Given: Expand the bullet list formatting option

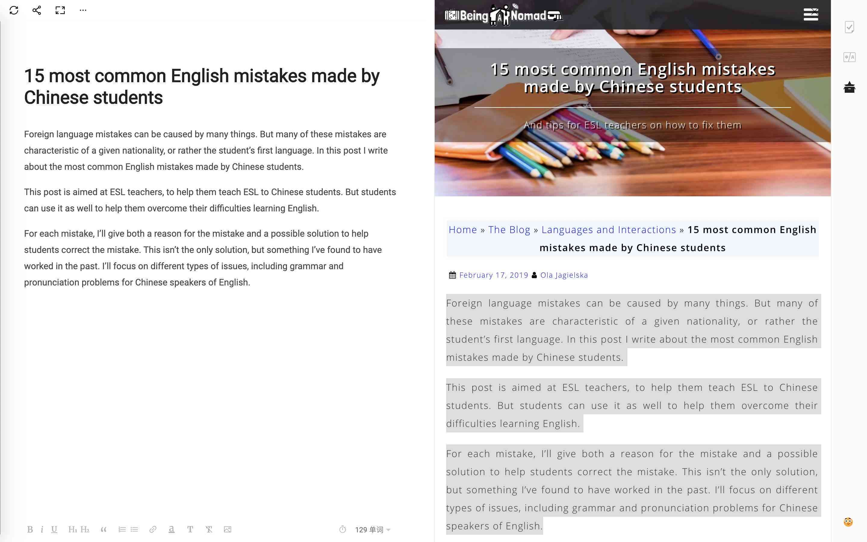Looking at the screenshot, I should point(134,530).
